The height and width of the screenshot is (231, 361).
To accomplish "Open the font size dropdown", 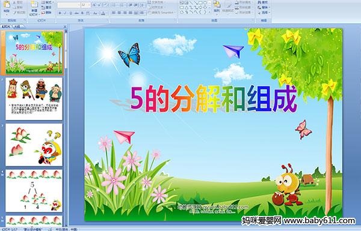I will pyautogui.click(x=89, y=5).
